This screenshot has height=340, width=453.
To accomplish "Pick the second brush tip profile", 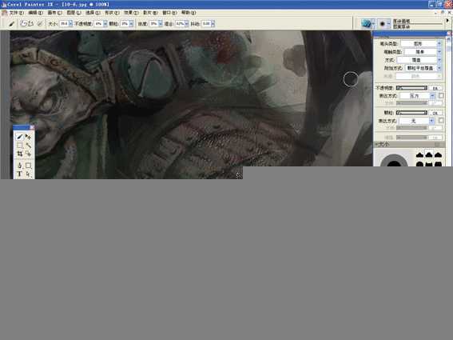I will (429, 155).
